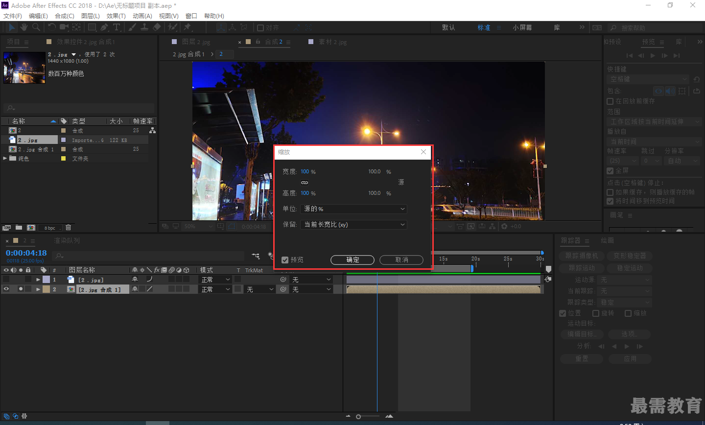The width and height of the screenshot is (705, 425).
Task: Click the timeline zoom slider handle
Action: 358,417
